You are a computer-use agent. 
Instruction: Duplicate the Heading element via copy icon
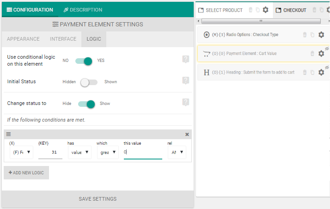[x=312, y=73]
